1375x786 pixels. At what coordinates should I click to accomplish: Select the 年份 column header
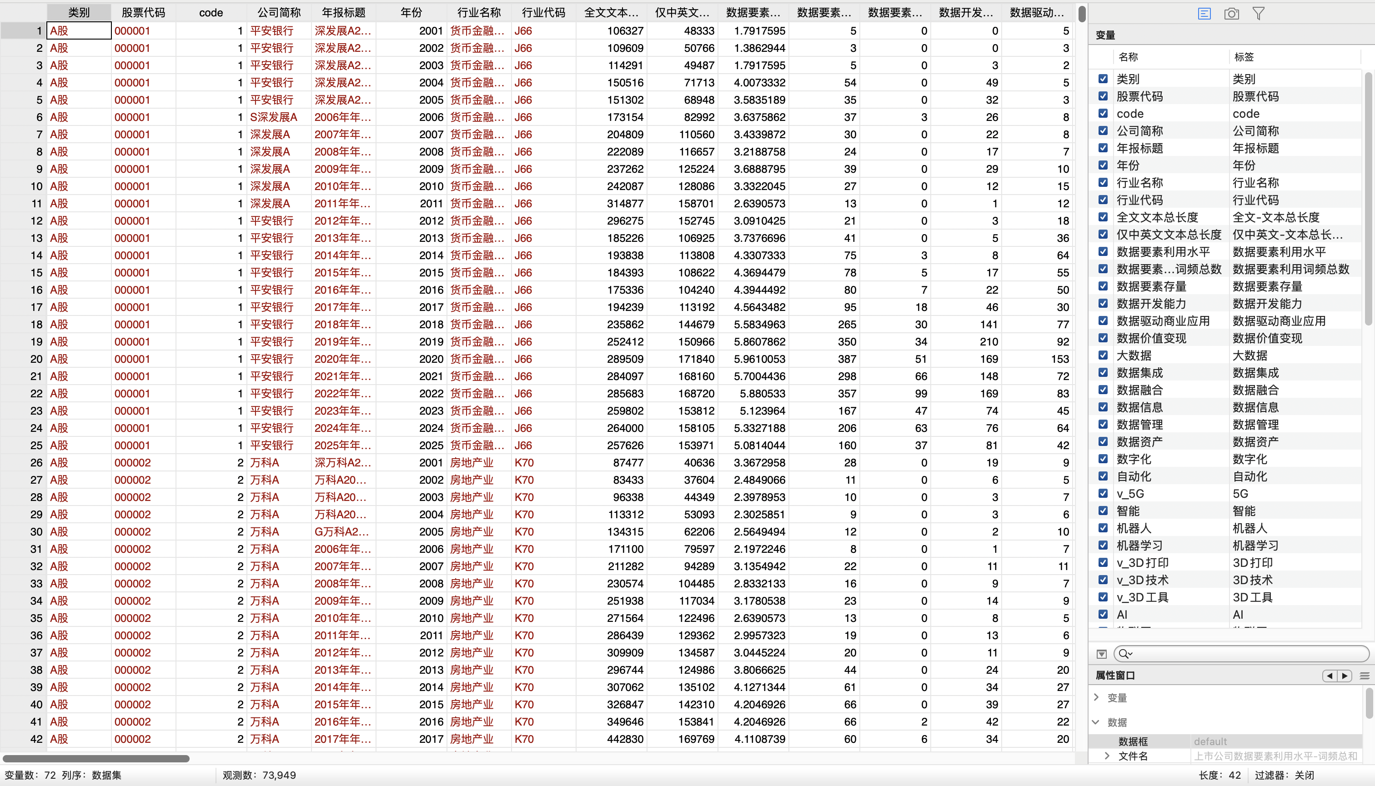coord(411,12)
